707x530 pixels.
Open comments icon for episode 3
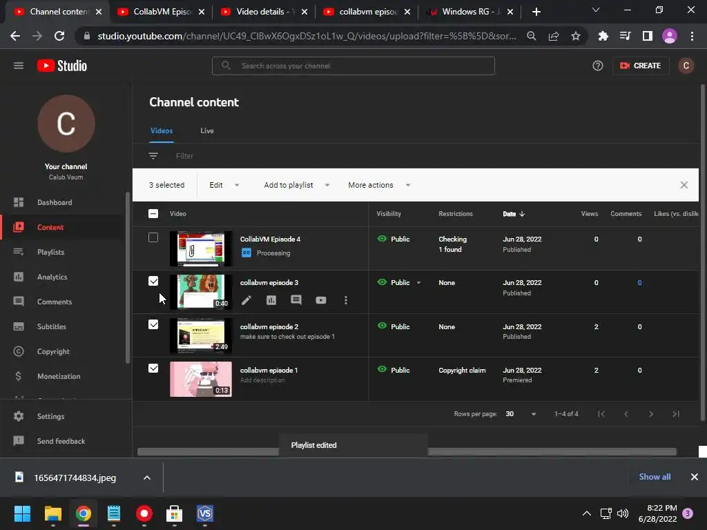click(296, 300)
